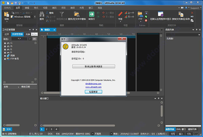Open Find/Replace in Files folder icon
Screen dimensions: 203x137
(77, 14)
